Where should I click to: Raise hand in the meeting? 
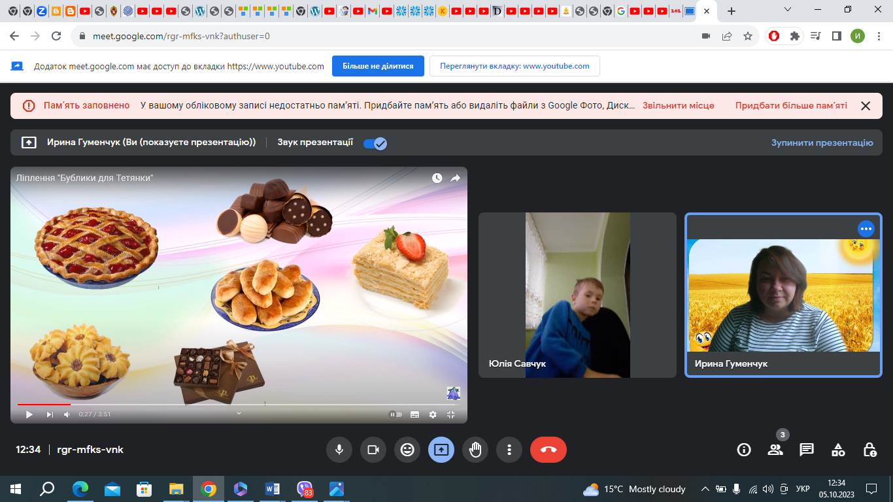pyautogui.click(x=475, y=450)
